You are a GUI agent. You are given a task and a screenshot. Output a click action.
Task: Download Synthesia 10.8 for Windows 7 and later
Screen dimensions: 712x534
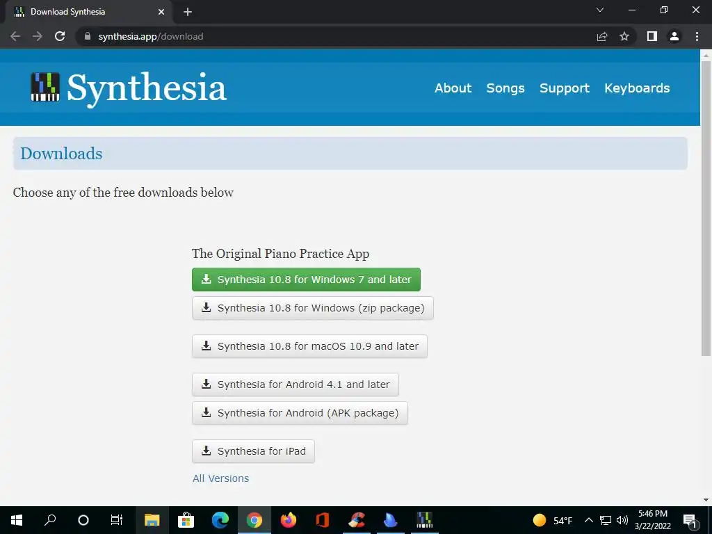tap(306, 280)
